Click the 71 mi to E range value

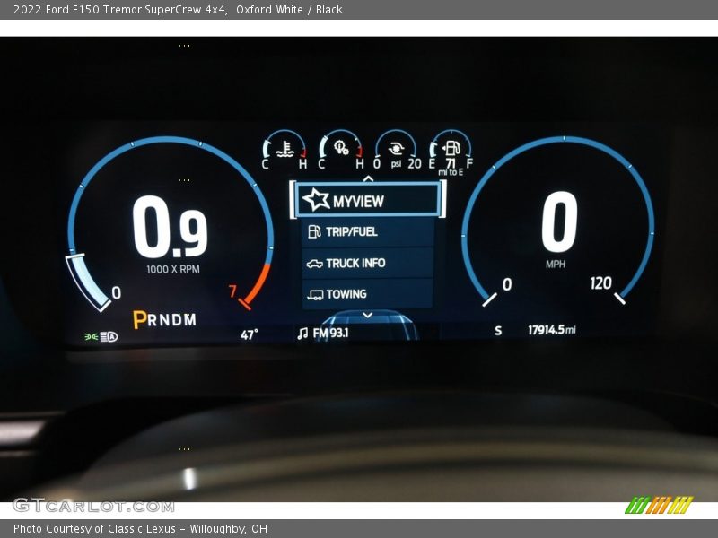pos(451,167)
